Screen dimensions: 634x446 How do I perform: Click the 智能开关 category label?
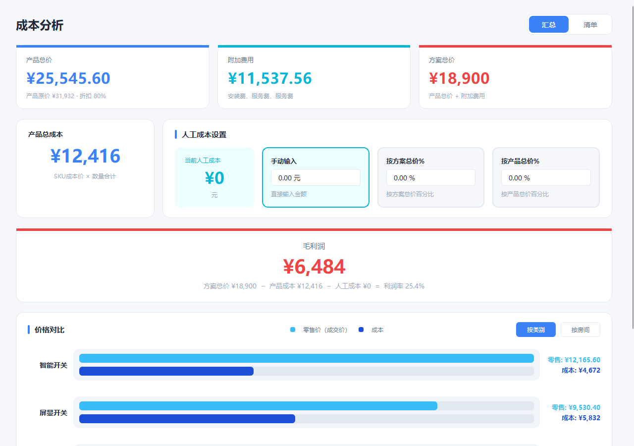click(x=53, y=365)
